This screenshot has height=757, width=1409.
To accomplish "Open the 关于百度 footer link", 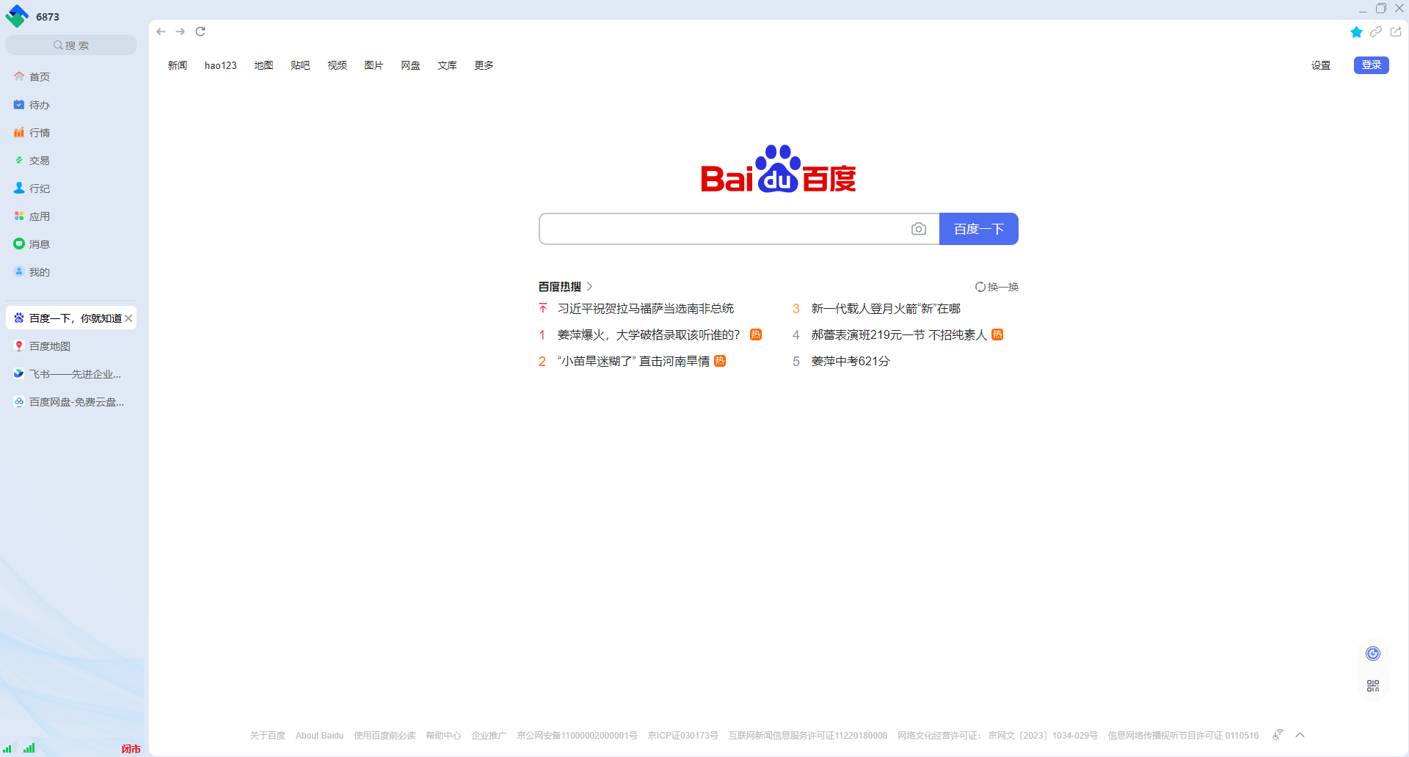I will [267, 736].
